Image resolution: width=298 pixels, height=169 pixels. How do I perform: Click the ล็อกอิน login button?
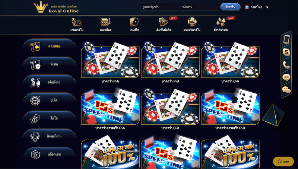(x=230, y=7)
